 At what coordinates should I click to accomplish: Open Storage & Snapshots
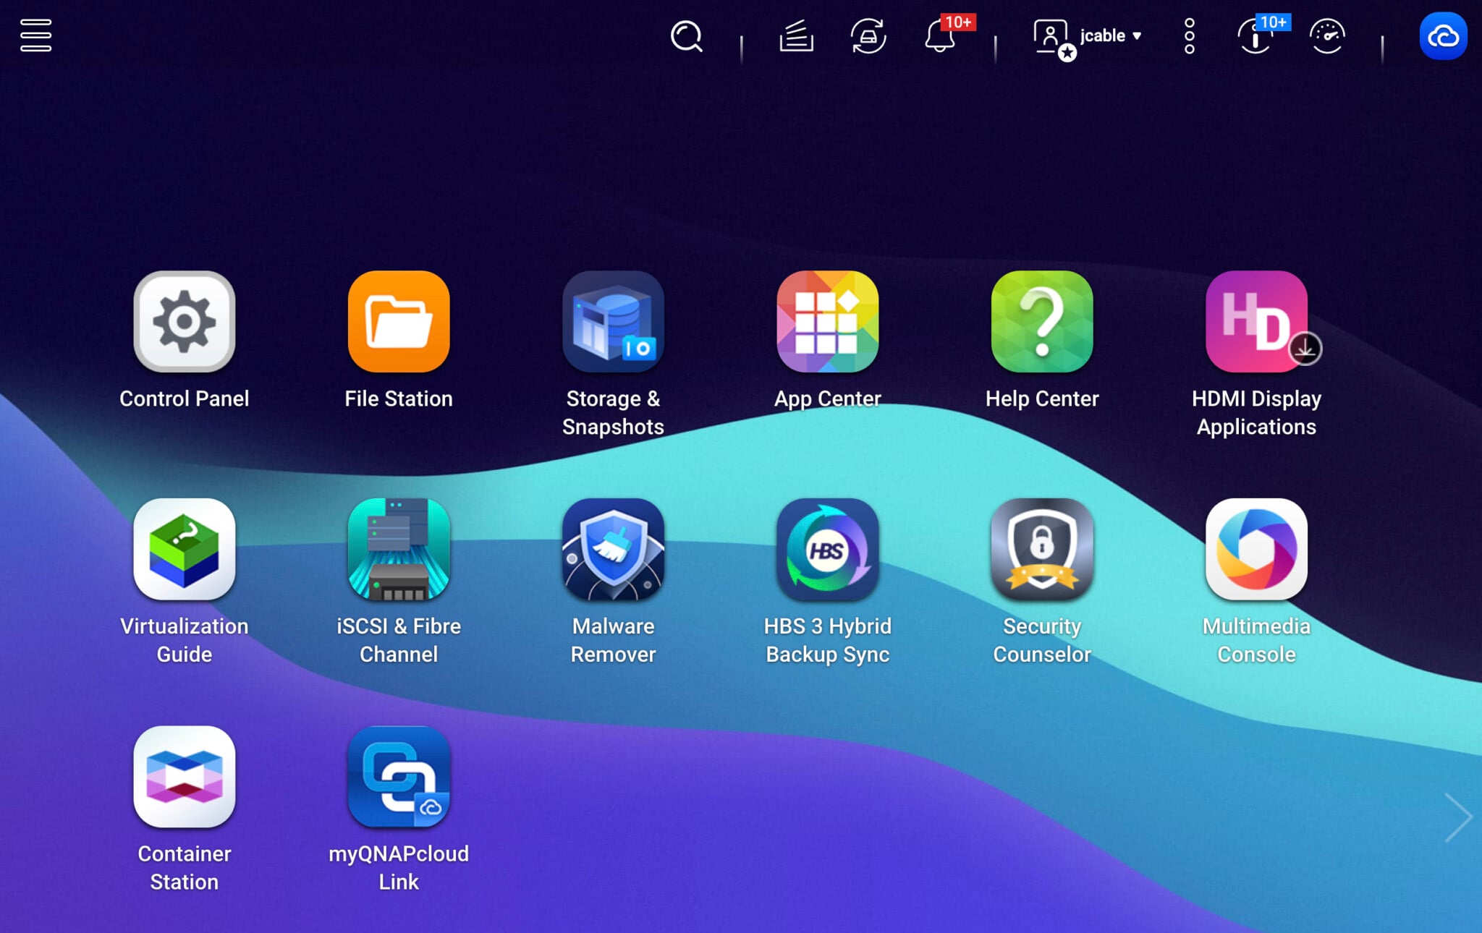tap(612, 322)
